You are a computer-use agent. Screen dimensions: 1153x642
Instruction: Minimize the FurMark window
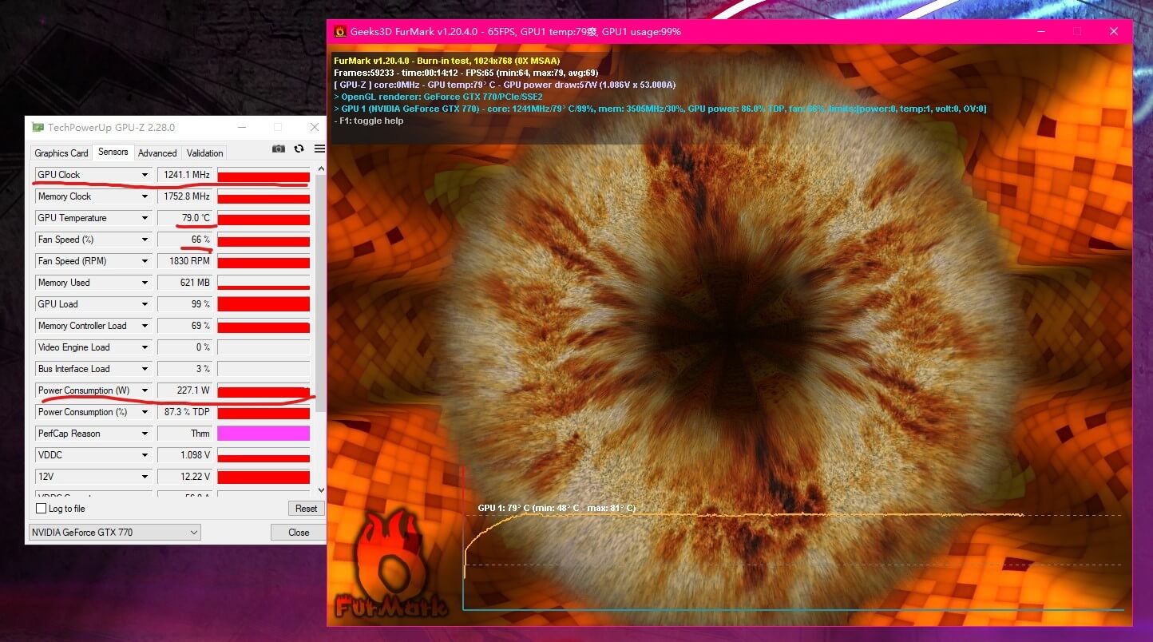coord(1040,31)
